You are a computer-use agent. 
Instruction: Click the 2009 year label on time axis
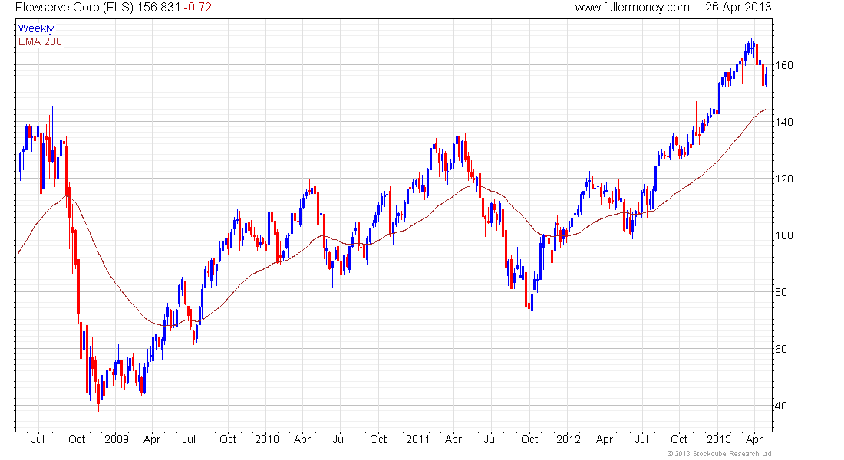[x=117, y=439]
